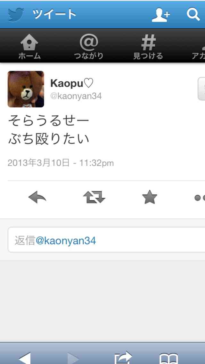Focus the 返信@kaonyan34 reply field
205x364 pixels.
tap(106, 240)
